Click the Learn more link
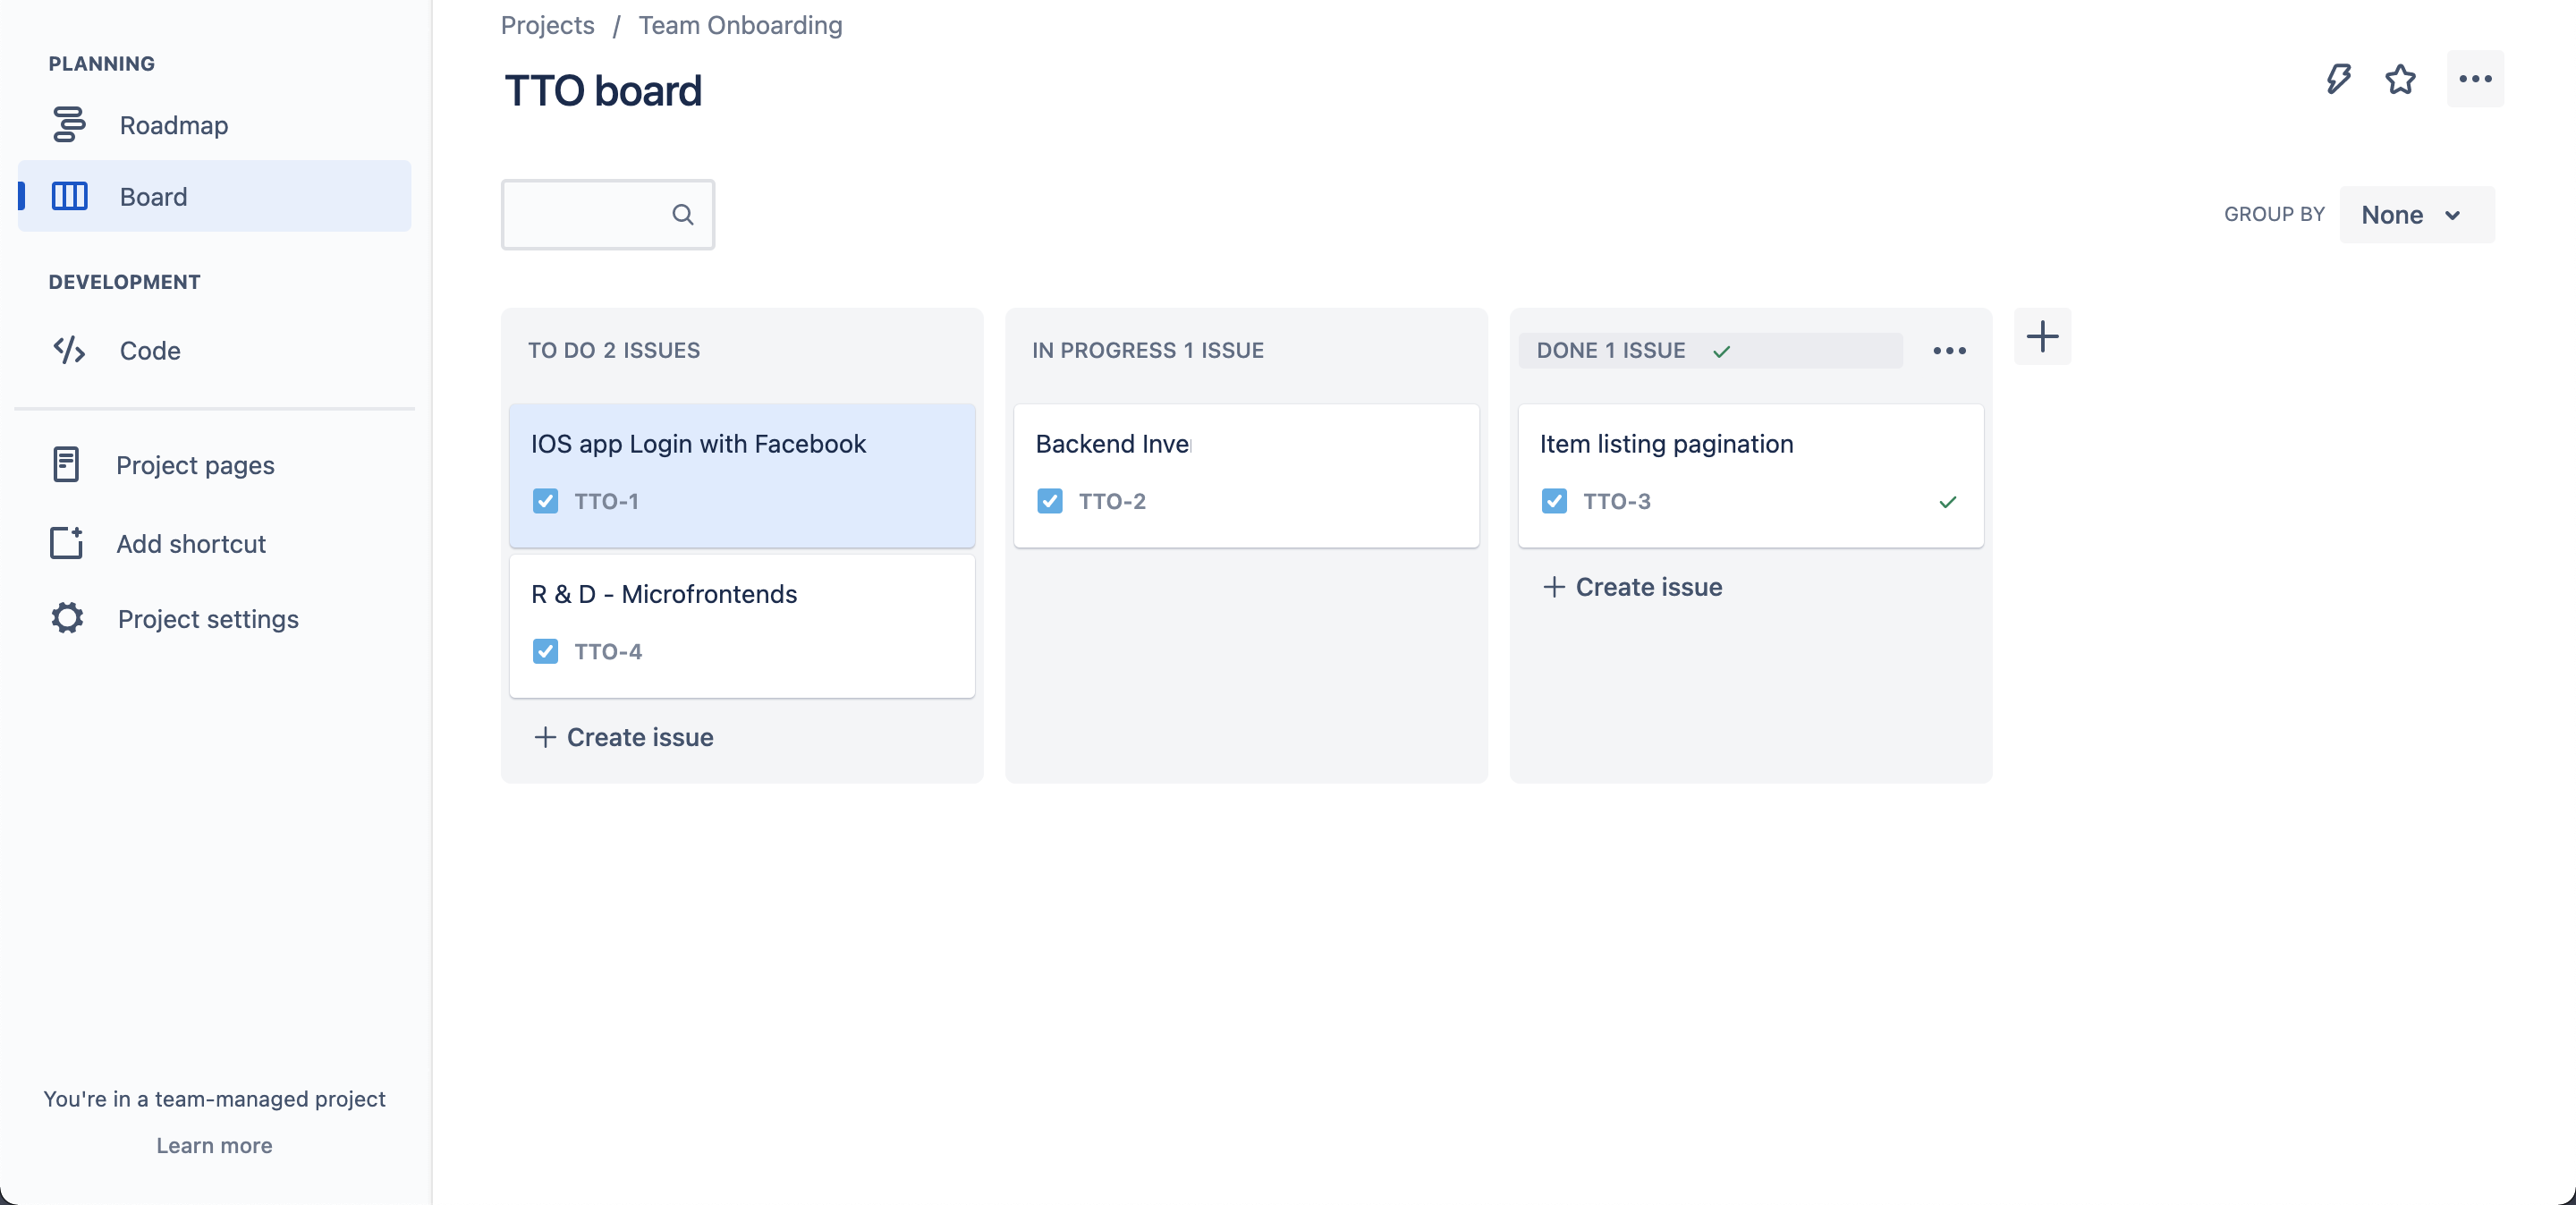2576x1205 pixels. tap(213, 1145)
